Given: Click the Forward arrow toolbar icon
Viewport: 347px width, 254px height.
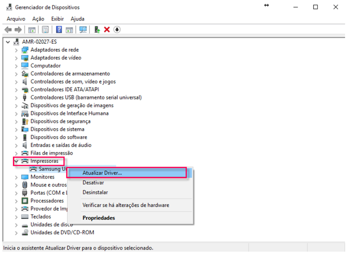Looking at the screenshot, I should [x=18, y=30].
